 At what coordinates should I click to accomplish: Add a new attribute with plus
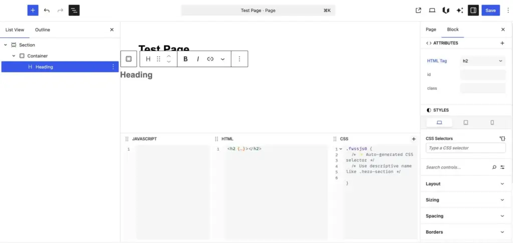[x=502, y=43]
